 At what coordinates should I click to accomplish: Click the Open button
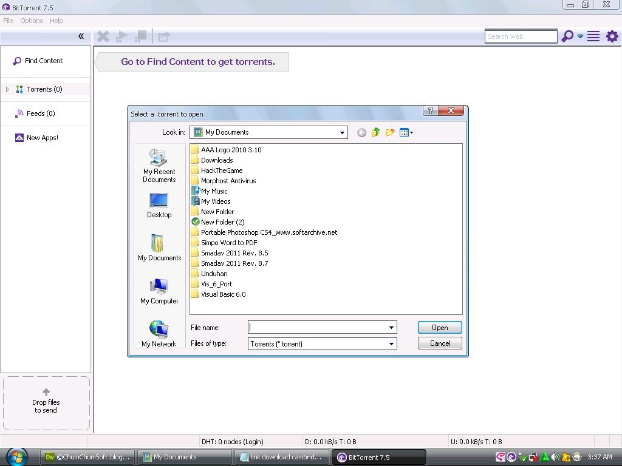coord(440,327)
